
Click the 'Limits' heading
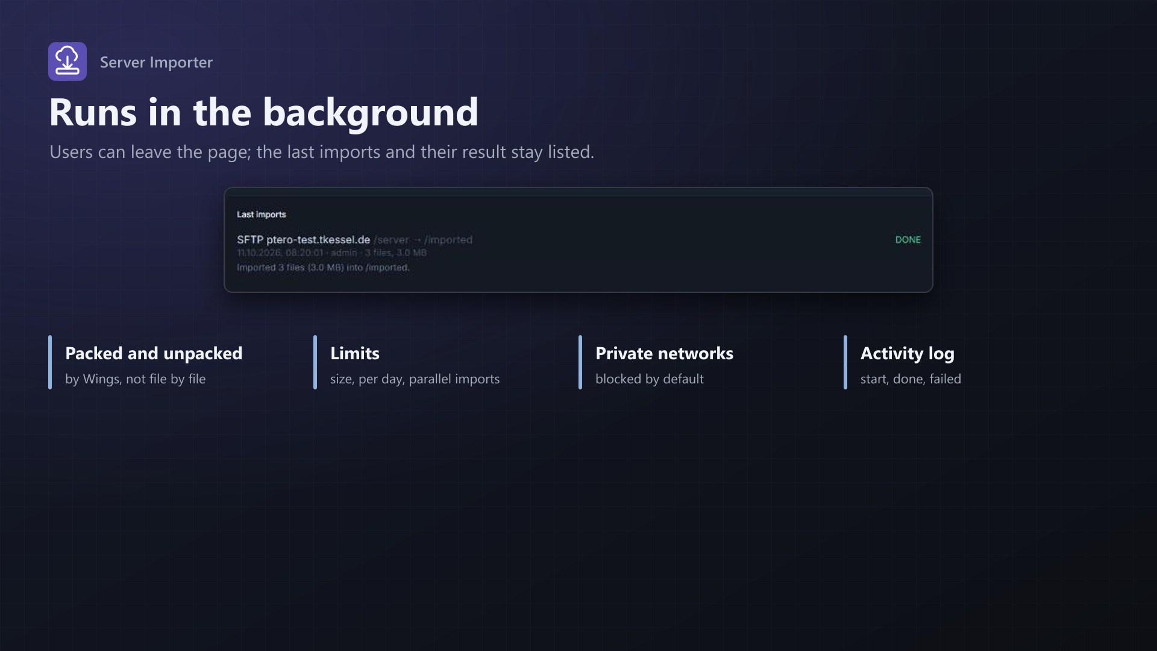tap(355, 353)
